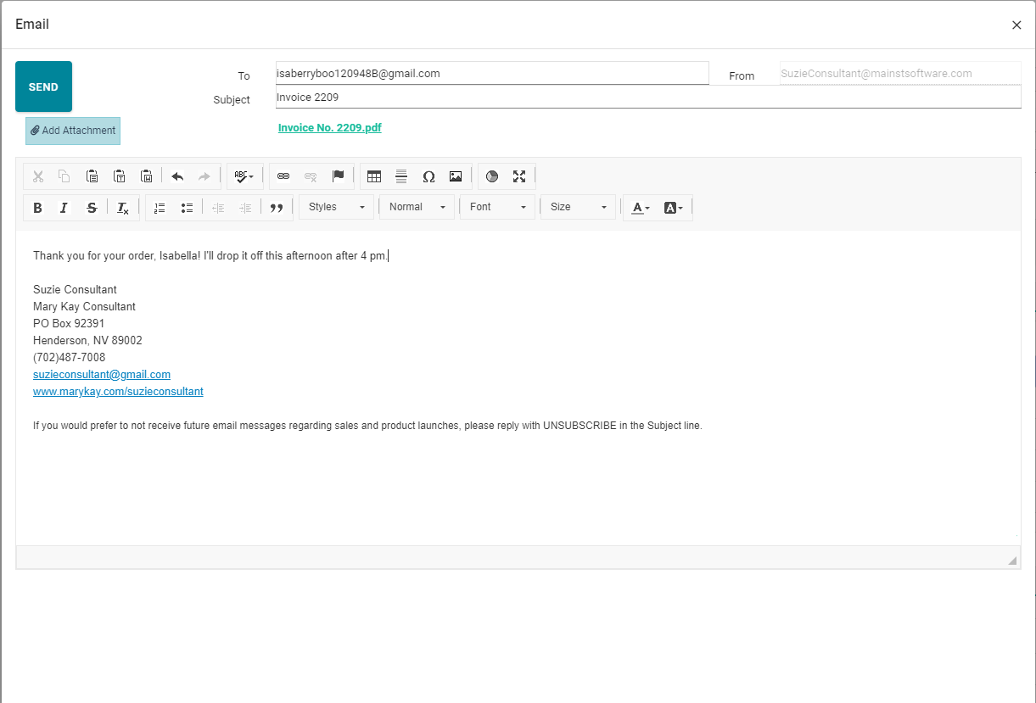1036x703 pixels.
Task: Insert a table into the email body
Action: point(374,176)
